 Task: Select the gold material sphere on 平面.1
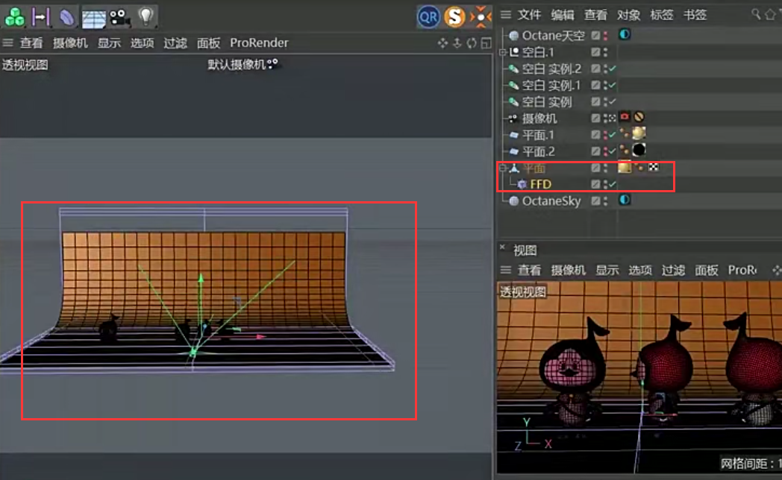(639, 133)
